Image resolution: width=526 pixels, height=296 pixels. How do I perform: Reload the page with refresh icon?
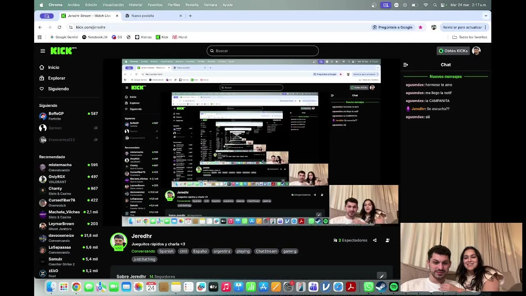pos(59,27)
